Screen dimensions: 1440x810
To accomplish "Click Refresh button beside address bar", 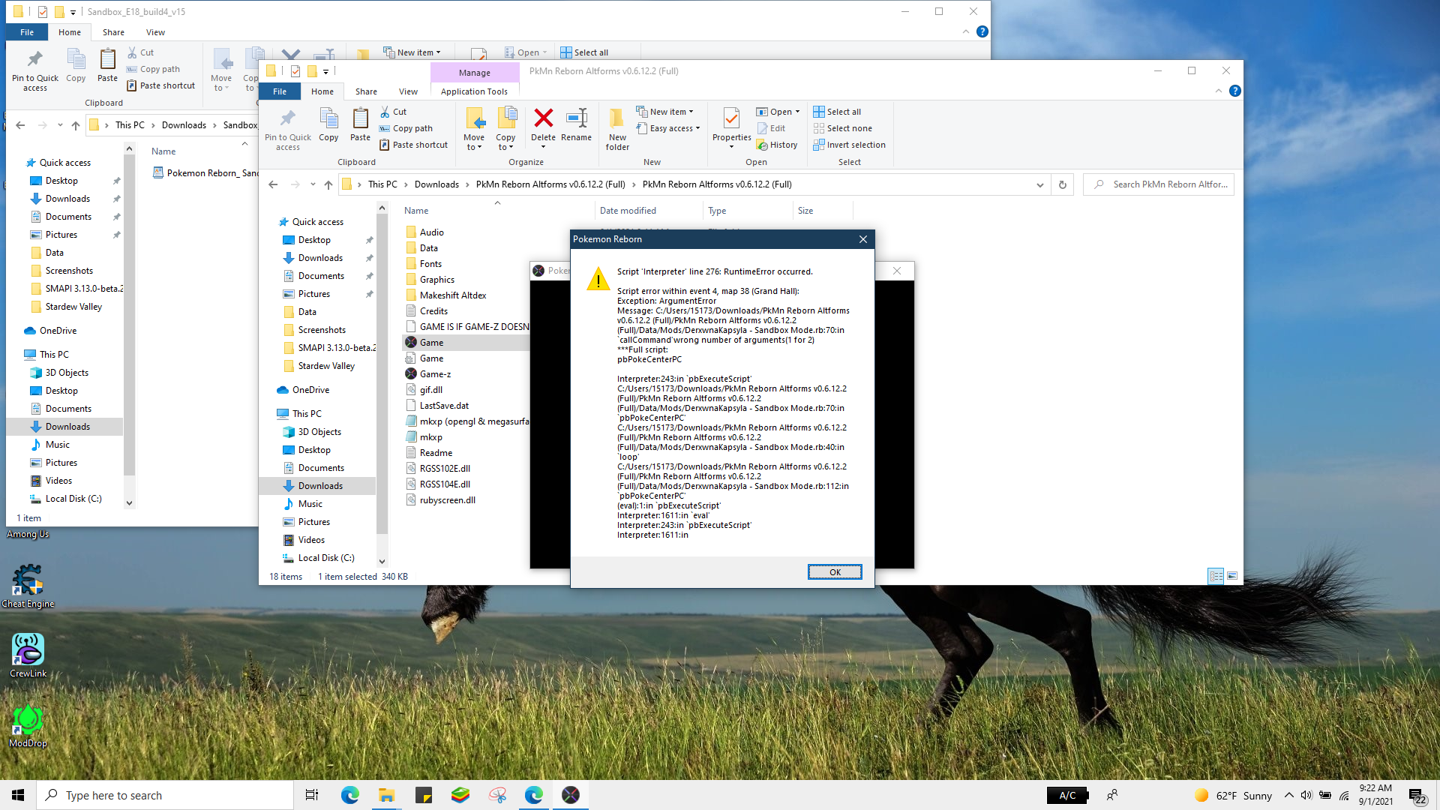I will point(1063,184).
